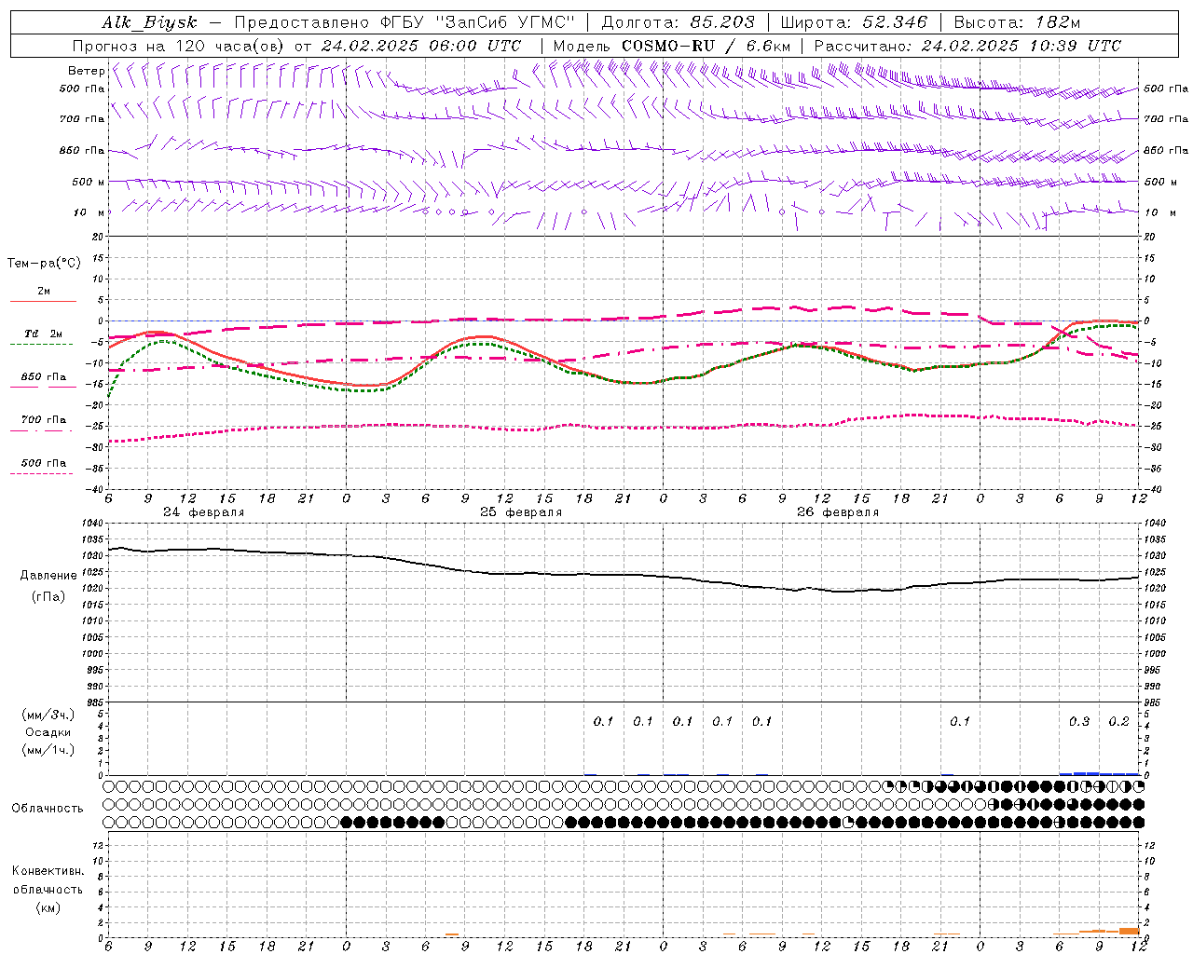Click the -40 tick at bottom of right temperature axis

(1151, 489)
